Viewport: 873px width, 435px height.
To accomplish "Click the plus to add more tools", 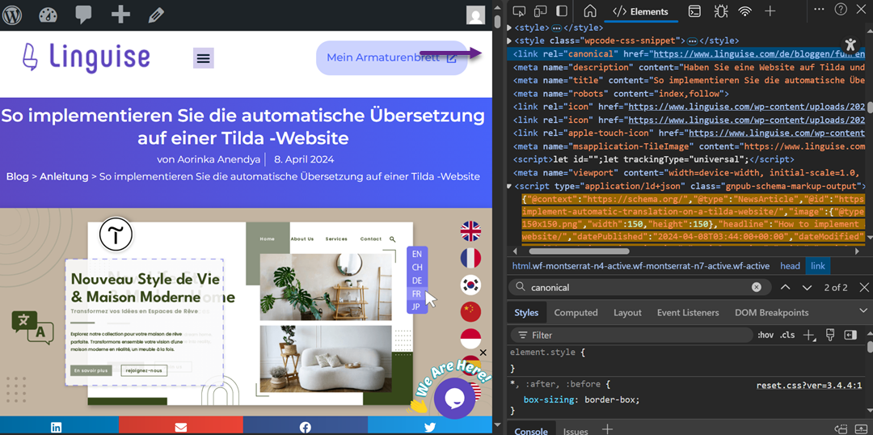I will (770, 11).
